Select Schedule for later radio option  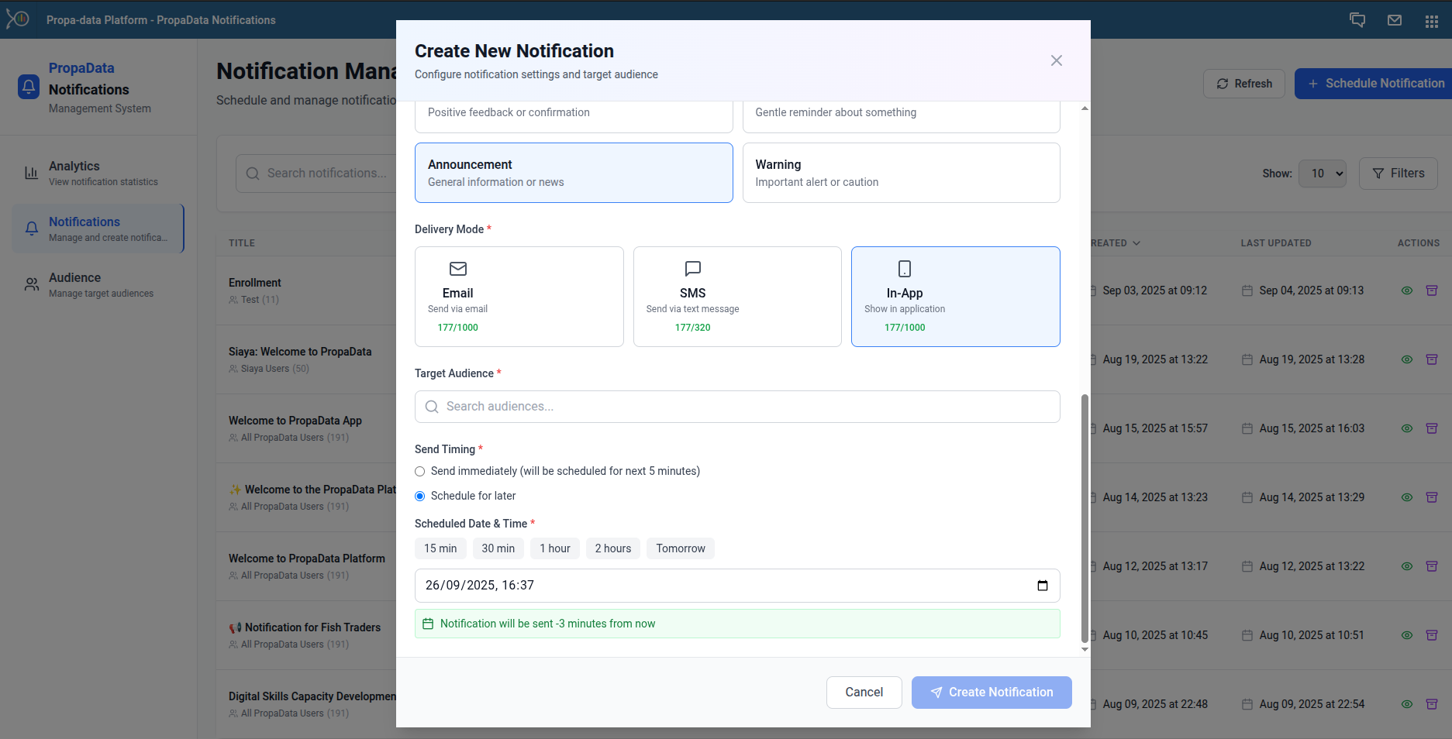[x=419, y=496]
